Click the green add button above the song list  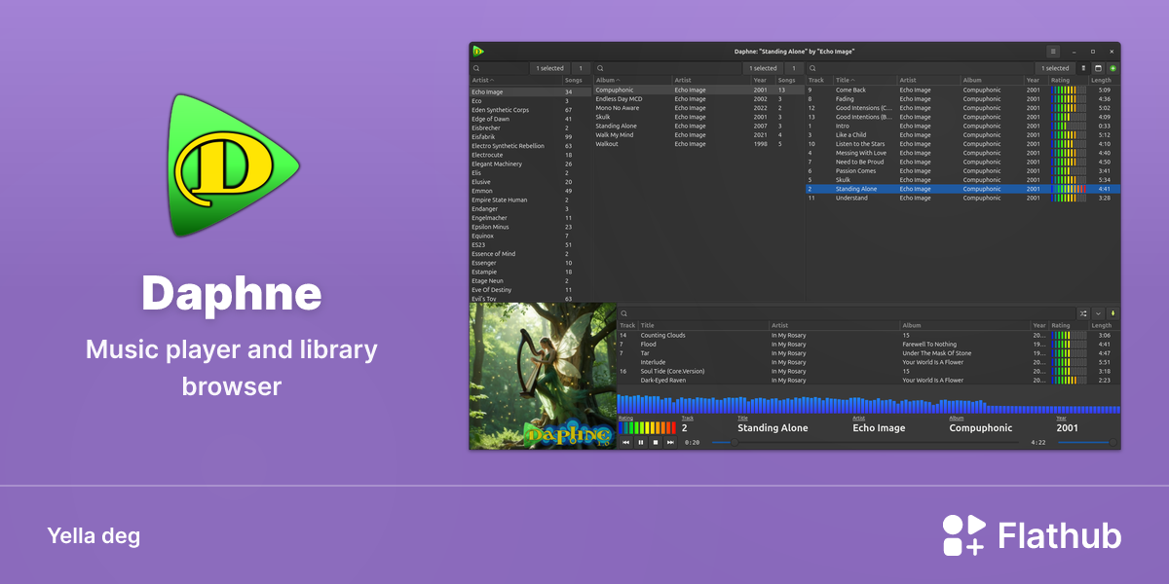click(x=1112, y=68)
